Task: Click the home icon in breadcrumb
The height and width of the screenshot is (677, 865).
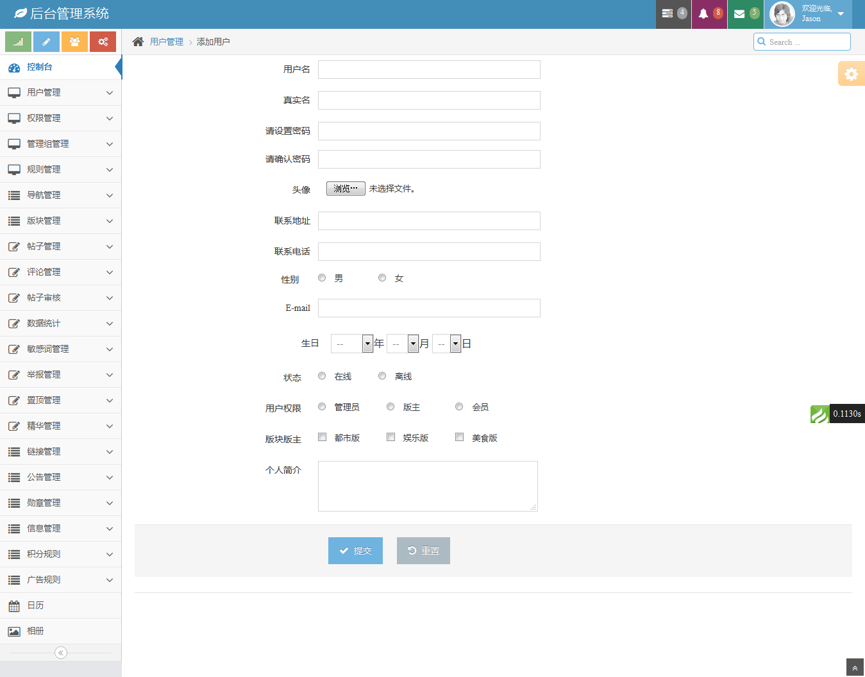Action: point(138,42)
